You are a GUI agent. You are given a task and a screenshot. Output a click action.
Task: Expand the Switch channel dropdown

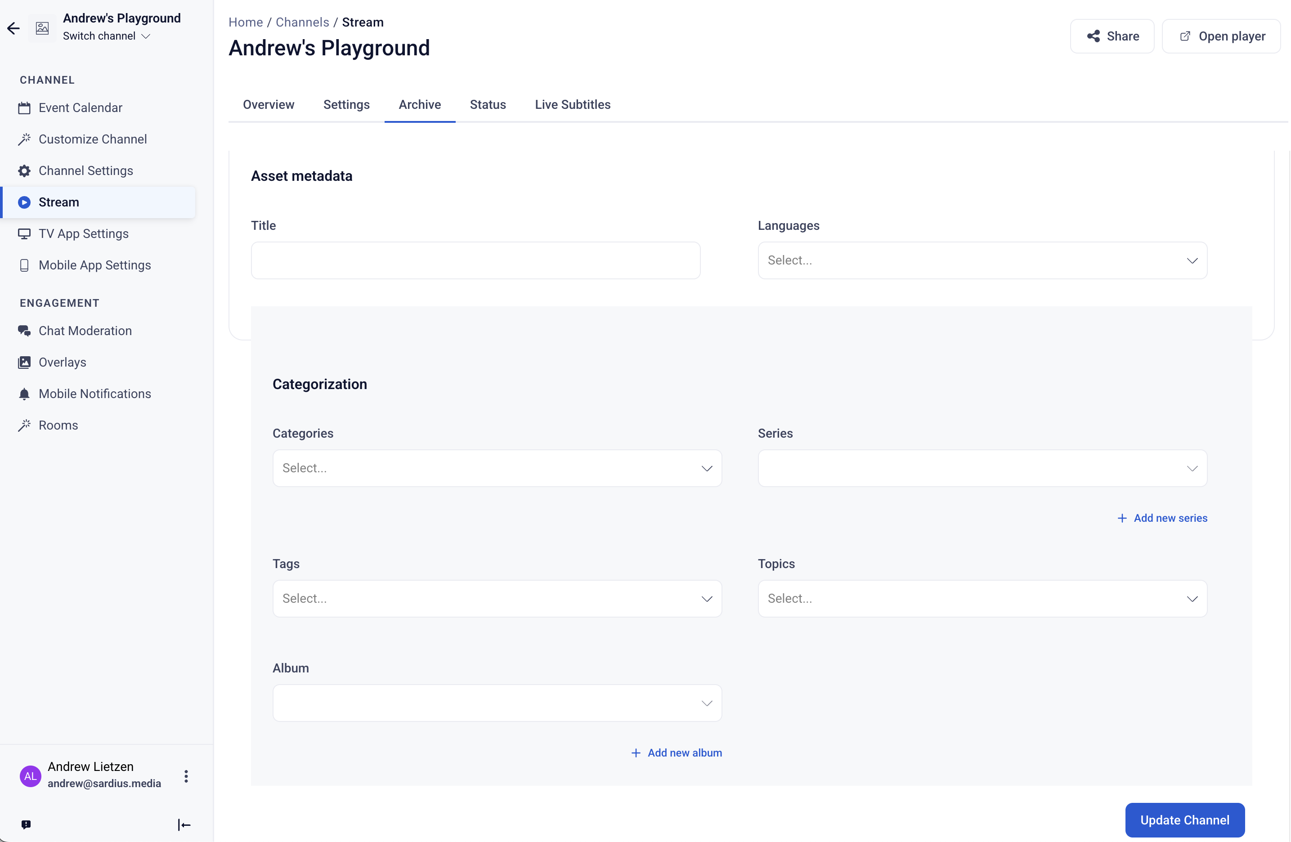tap(106, 36)
